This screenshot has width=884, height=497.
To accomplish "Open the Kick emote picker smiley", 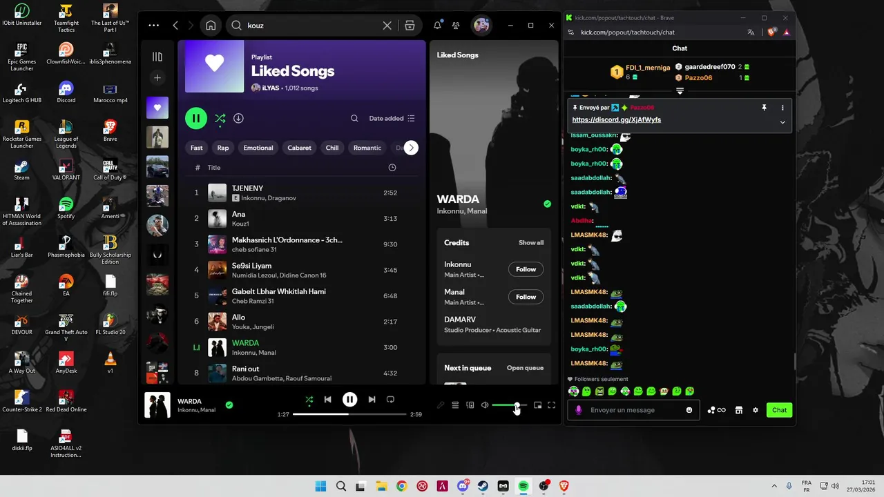I will coord(689,410).
